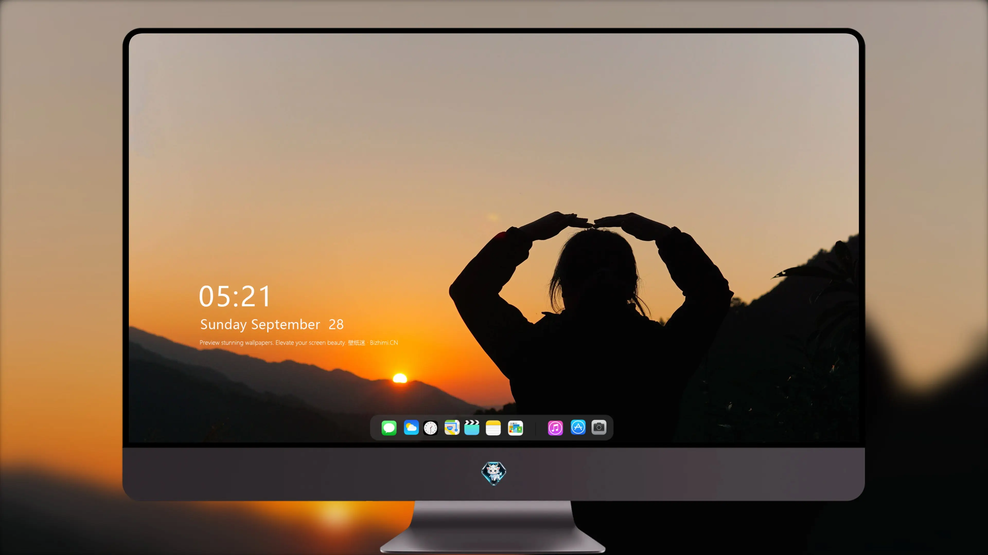Open the yellow Notes app icon
The image size is (988, 555).
(x=493, y=428)
